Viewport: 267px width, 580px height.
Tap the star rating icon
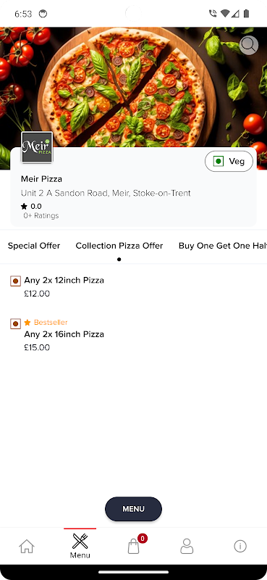coord(24,207)
